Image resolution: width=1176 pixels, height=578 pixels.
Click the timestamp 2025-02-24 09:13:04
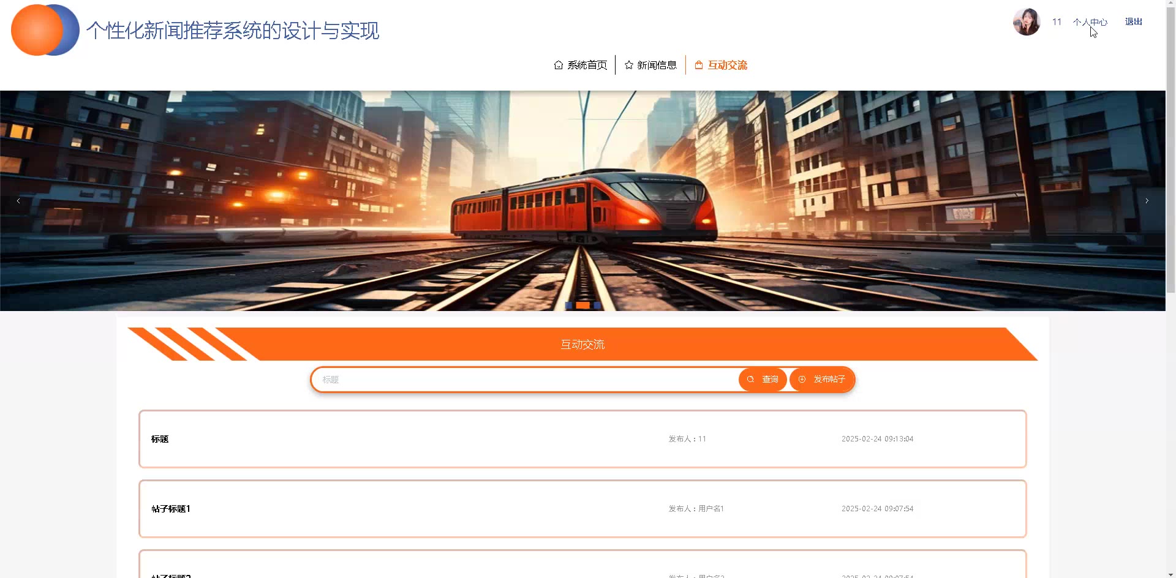[x=877, y=439]
